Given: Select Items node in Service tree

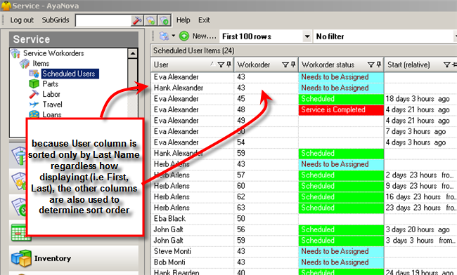Looking at the screenshot, I should click(x=41, y=63).
